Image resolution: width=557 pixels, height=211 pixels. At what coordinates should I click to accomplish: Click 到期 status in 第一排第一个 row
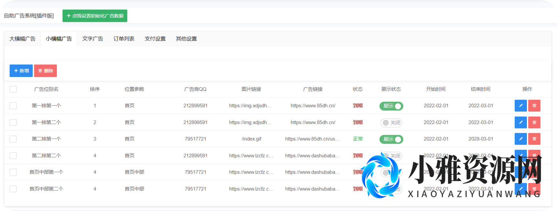pos(358,106)
